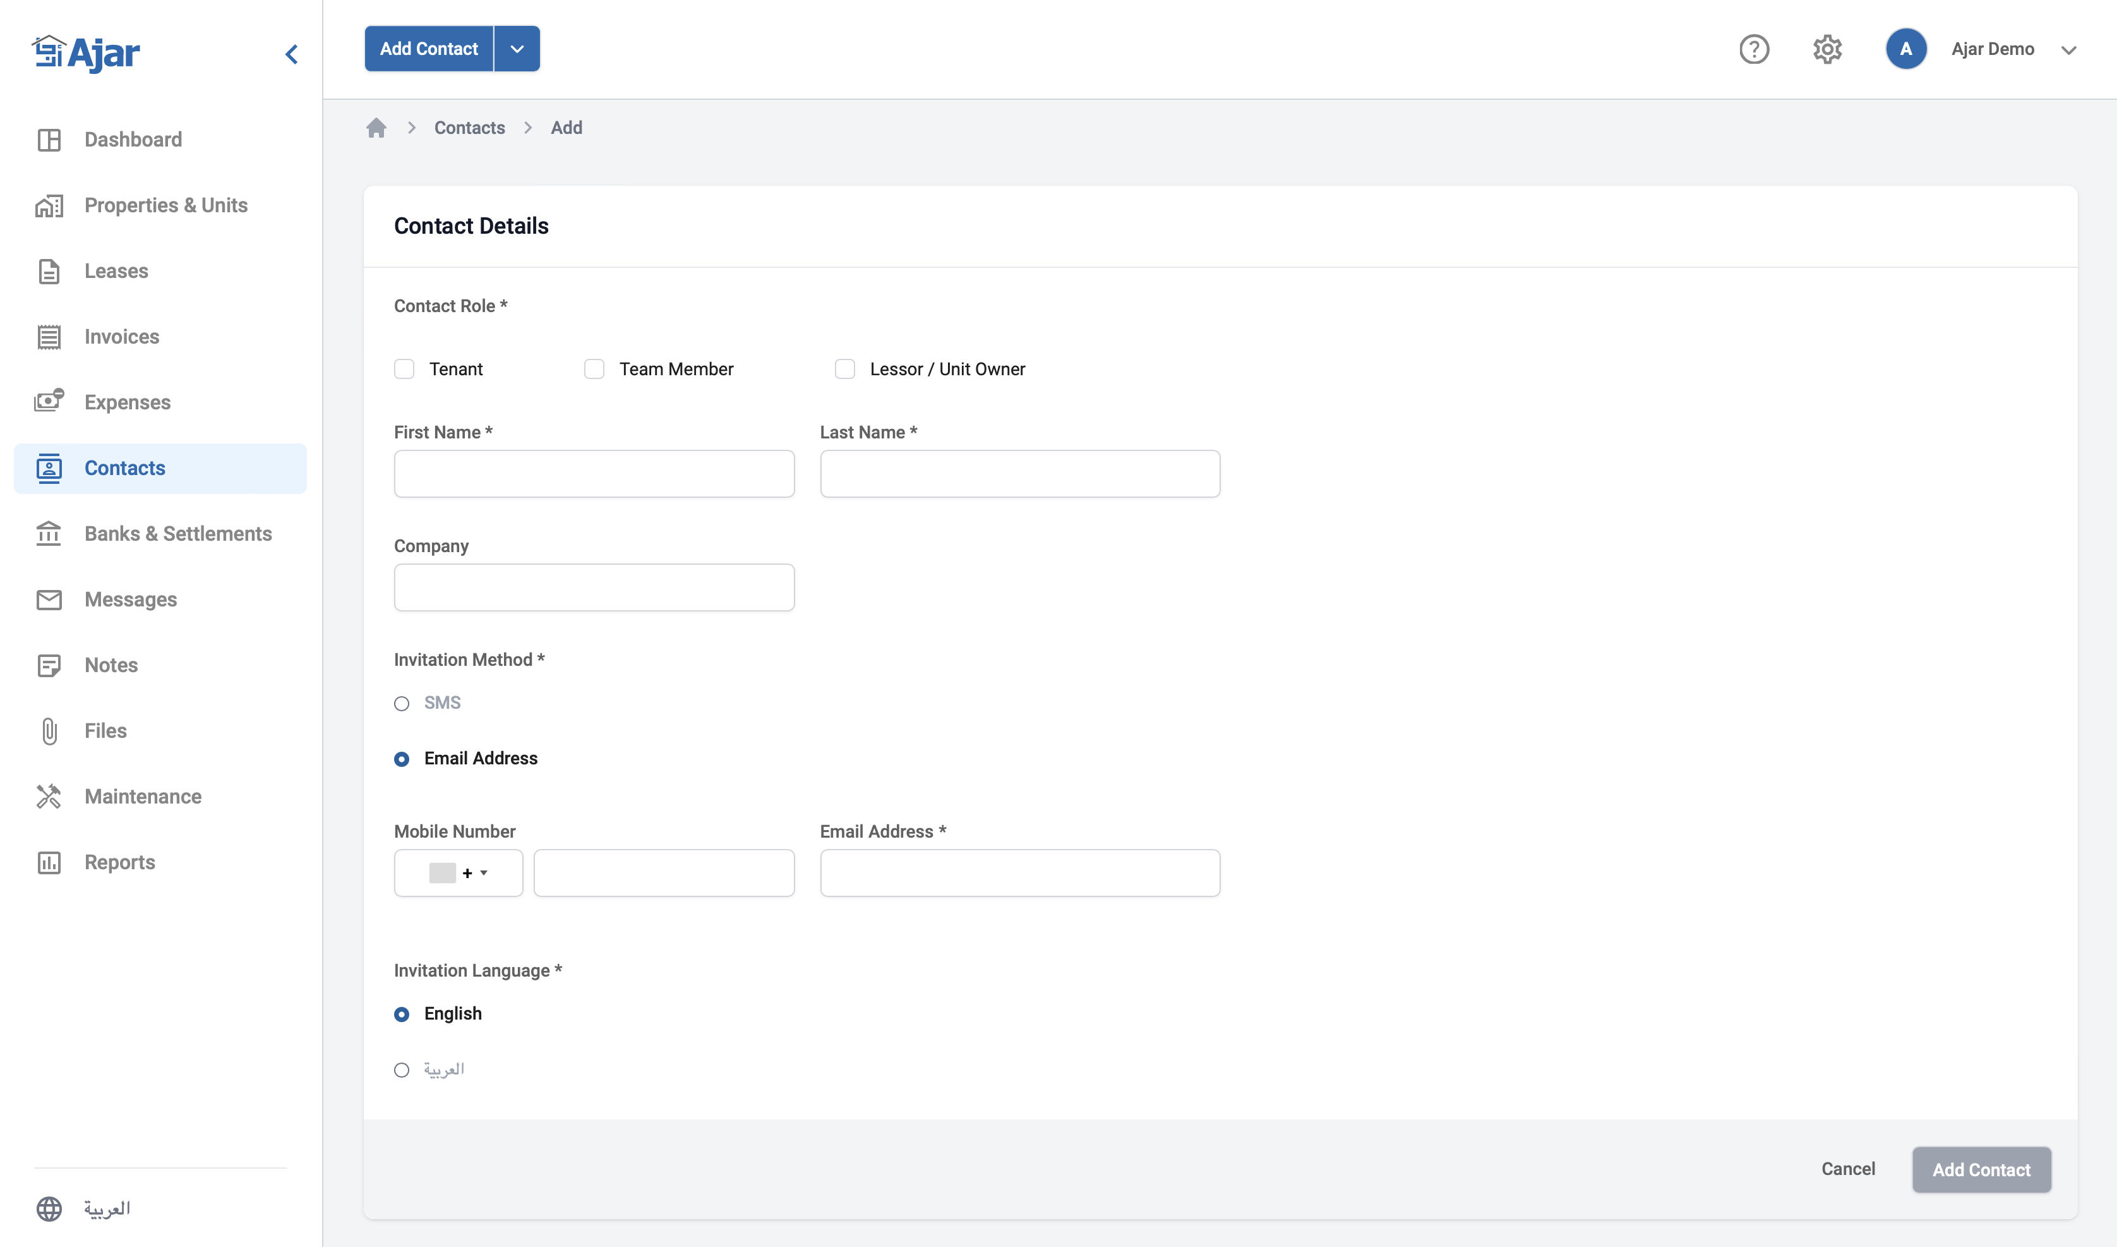Screen dimensions: 2117x1247
Task: Click the Maintenance tools icon
Action: (x=49, y=797)
